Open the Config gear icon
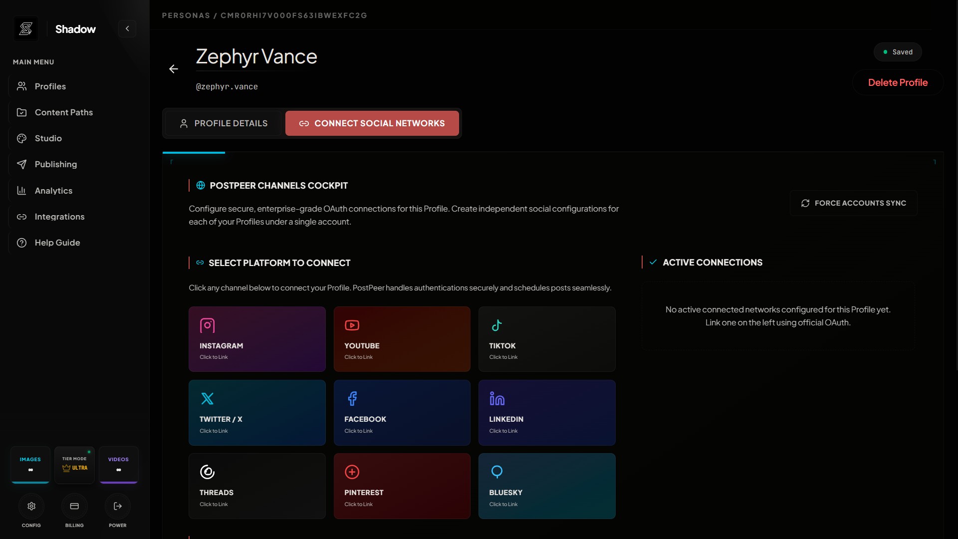Screen dimensions: 958x539 tap(31, 506)
